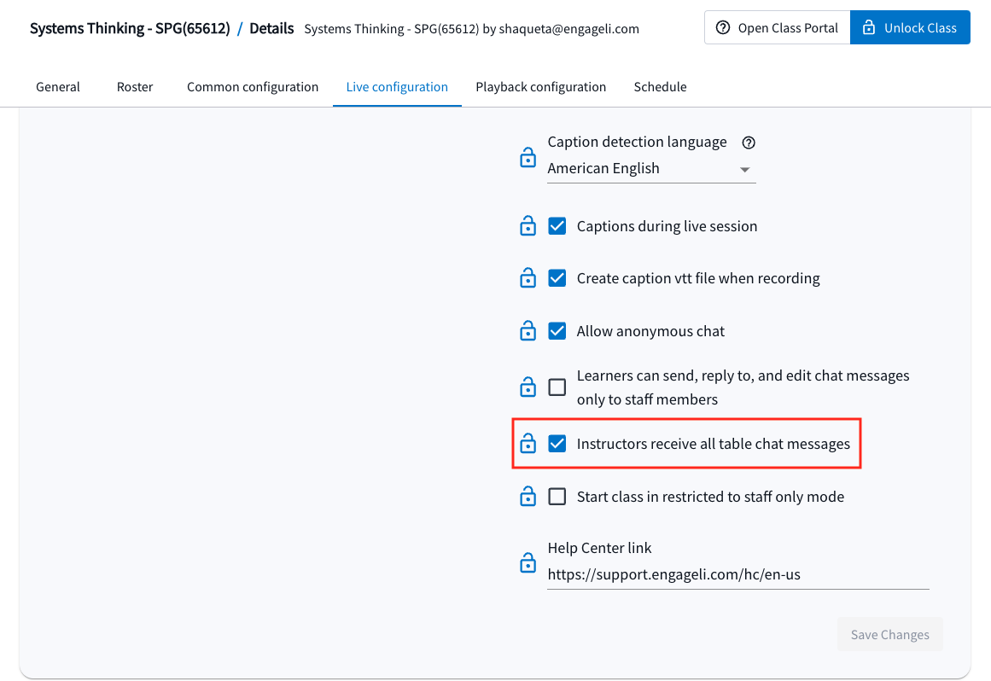The height and width of the screenshot is (681, 991).
Task: Uncheck Captions during live session
Action: (x=557, y=225)
